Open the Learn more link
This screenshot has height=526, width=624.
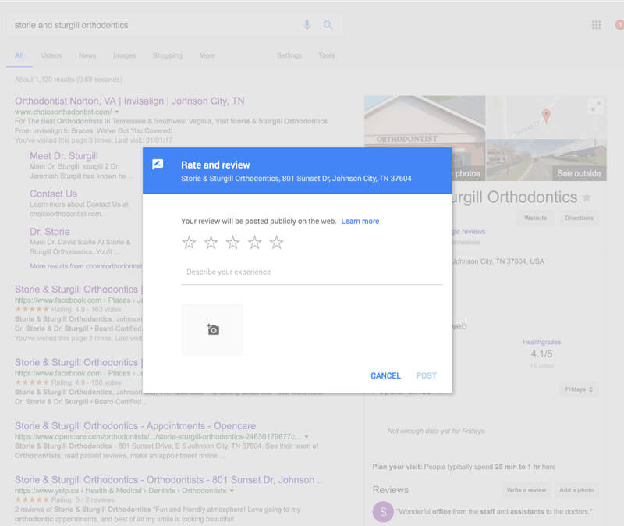(x=360, y=221)
